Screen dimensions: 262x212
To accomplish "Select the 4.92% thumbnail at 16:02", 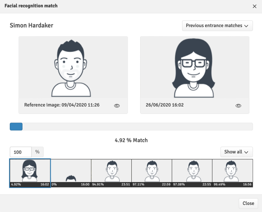I will [x=30, y=173].
